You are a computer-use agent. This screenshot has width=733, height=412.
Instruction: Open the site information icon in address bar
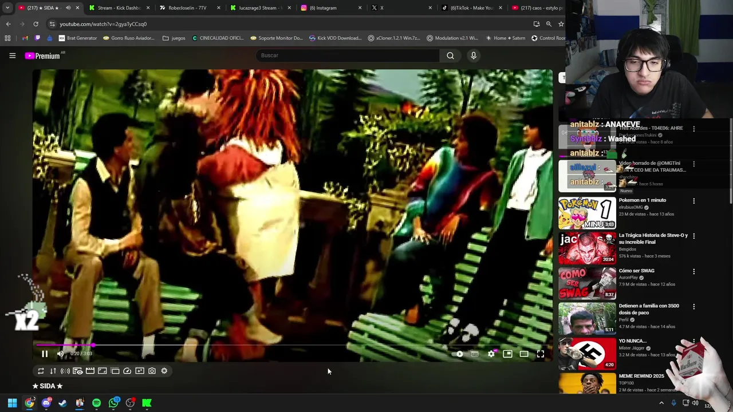pyautogui.click(x=52, y=24)
